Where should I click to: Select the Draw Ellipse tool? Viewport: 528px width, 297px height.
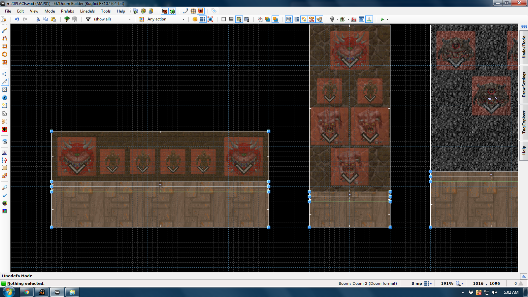click(5, 54)
